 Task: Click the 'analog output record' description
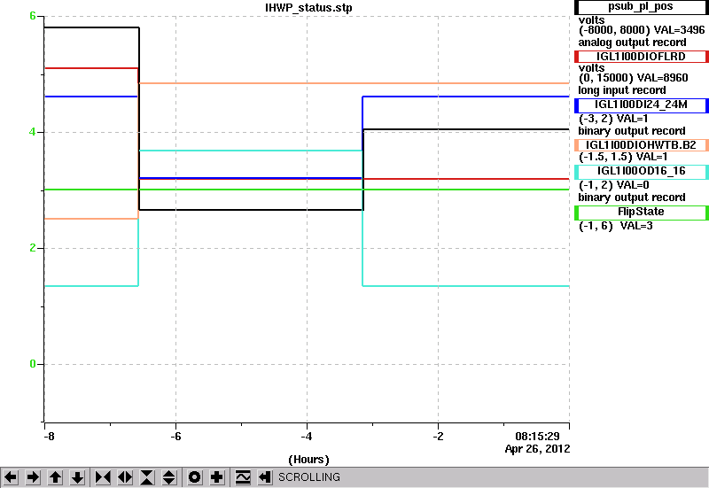pyautogui.click(x=632, y=43)
